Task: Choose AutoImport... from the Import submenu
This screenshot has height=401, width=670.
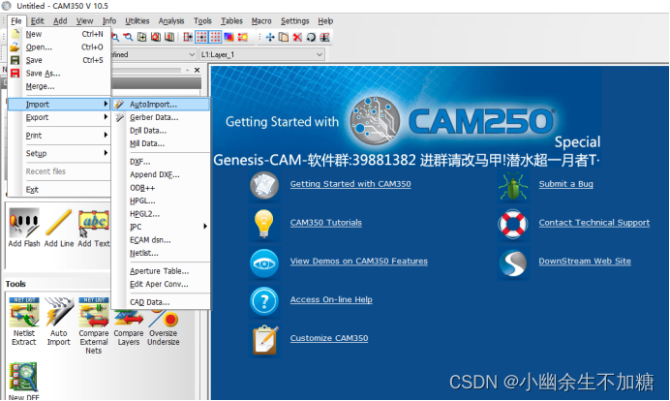Action: 161,105
